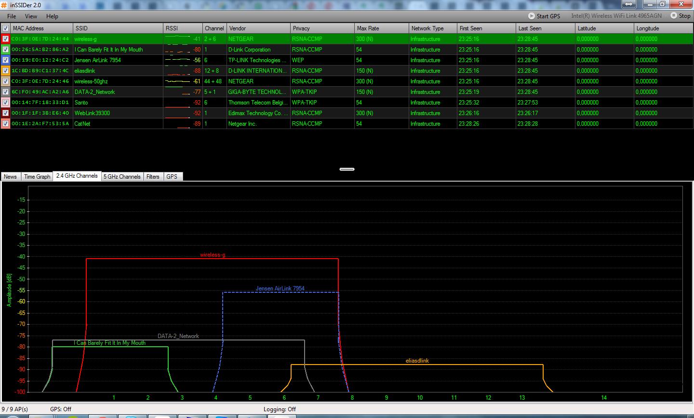
Task: Sort by SSID column header
Action: 118,28
